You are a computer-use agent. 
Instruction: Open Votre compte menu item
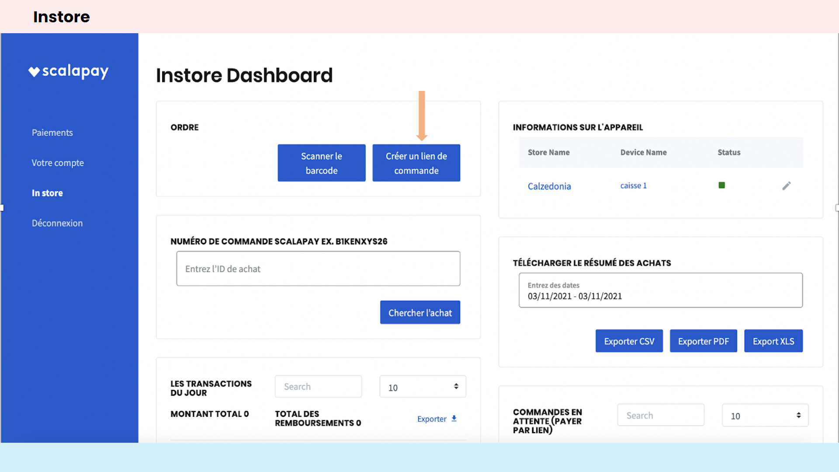pyautogui.click(x=58, y=163)
